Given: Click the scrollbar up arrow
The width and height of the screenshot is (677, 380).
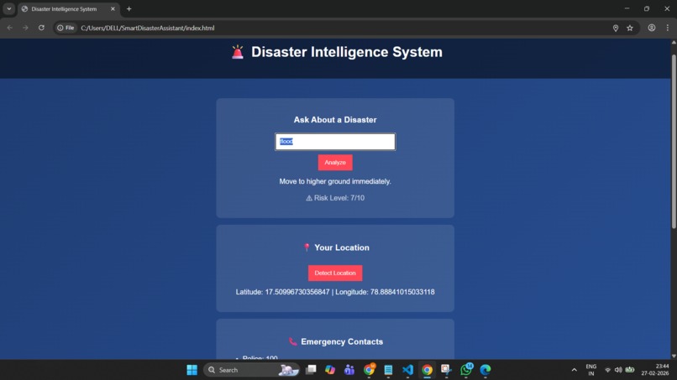Looking at the screenshot, I should point(674,42).
